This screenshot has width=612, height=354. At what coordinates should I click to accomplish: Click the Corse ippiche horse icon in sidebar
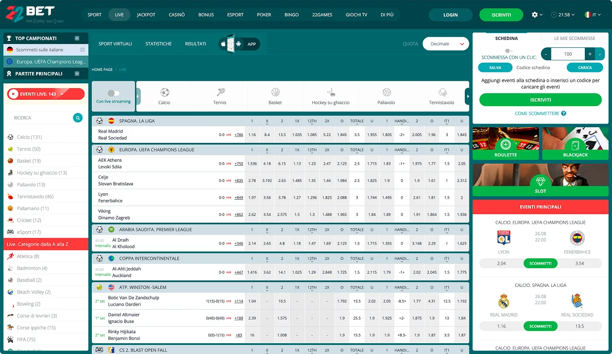[10, 327]
